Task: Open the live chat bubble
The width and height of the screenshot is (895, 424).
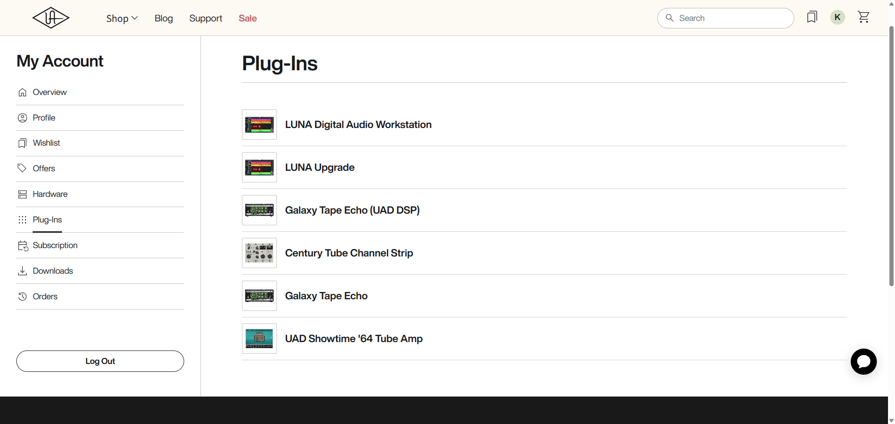Action: coord(863,361)
